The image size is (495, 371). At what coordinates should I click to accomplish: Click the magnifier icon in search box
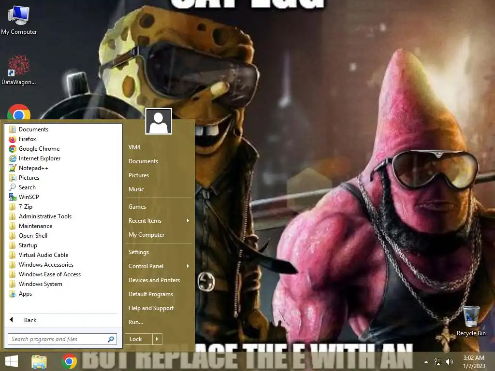(x=111, y=339)
